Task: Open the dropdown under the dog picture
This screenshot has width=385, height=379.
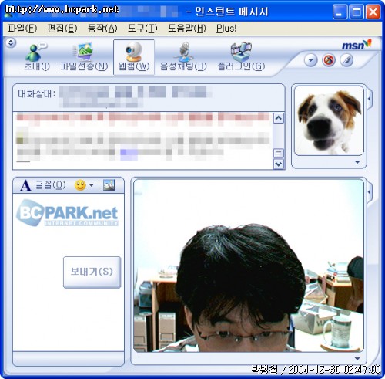Action: (357, 162)
